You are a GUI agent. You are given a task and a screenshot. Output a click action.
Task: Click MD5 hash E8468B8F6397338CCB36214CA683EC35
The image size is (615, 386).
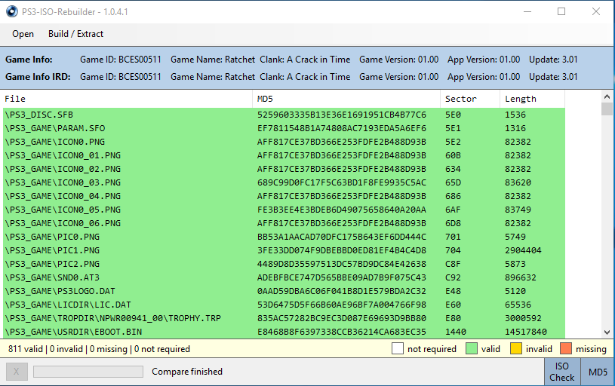(x=342, y=332)
